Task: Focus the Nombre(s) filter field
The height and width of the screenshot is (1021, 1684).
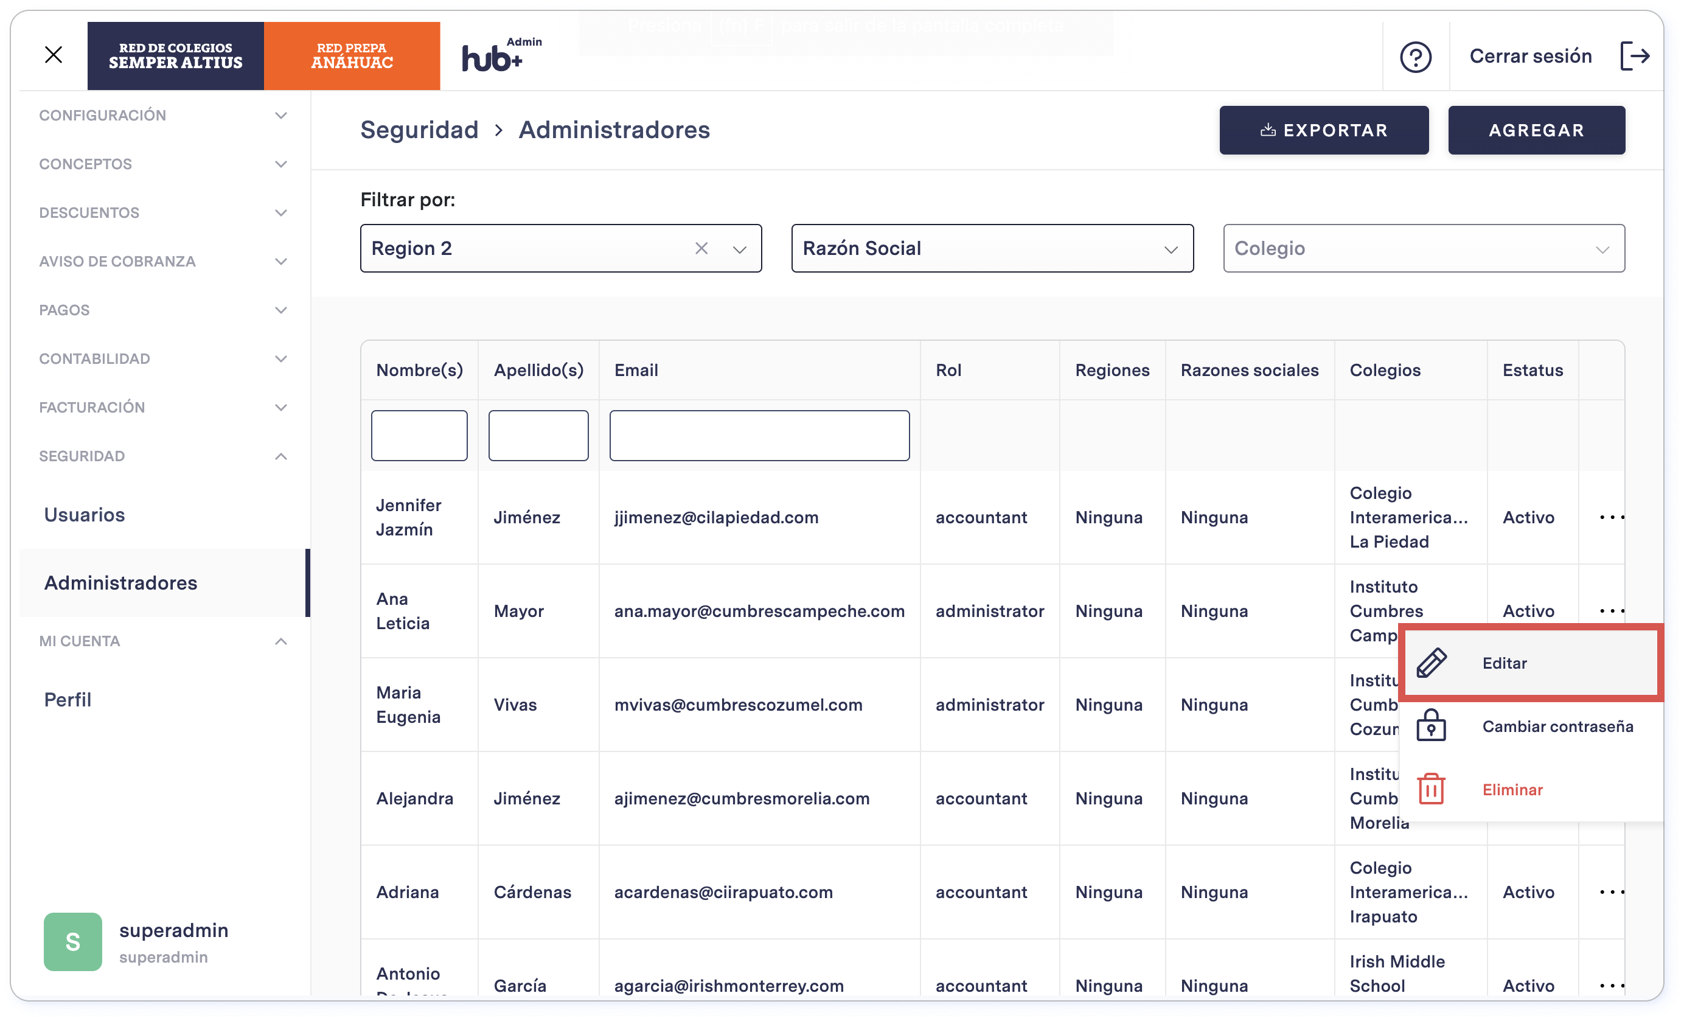Action: pos(419,435)
